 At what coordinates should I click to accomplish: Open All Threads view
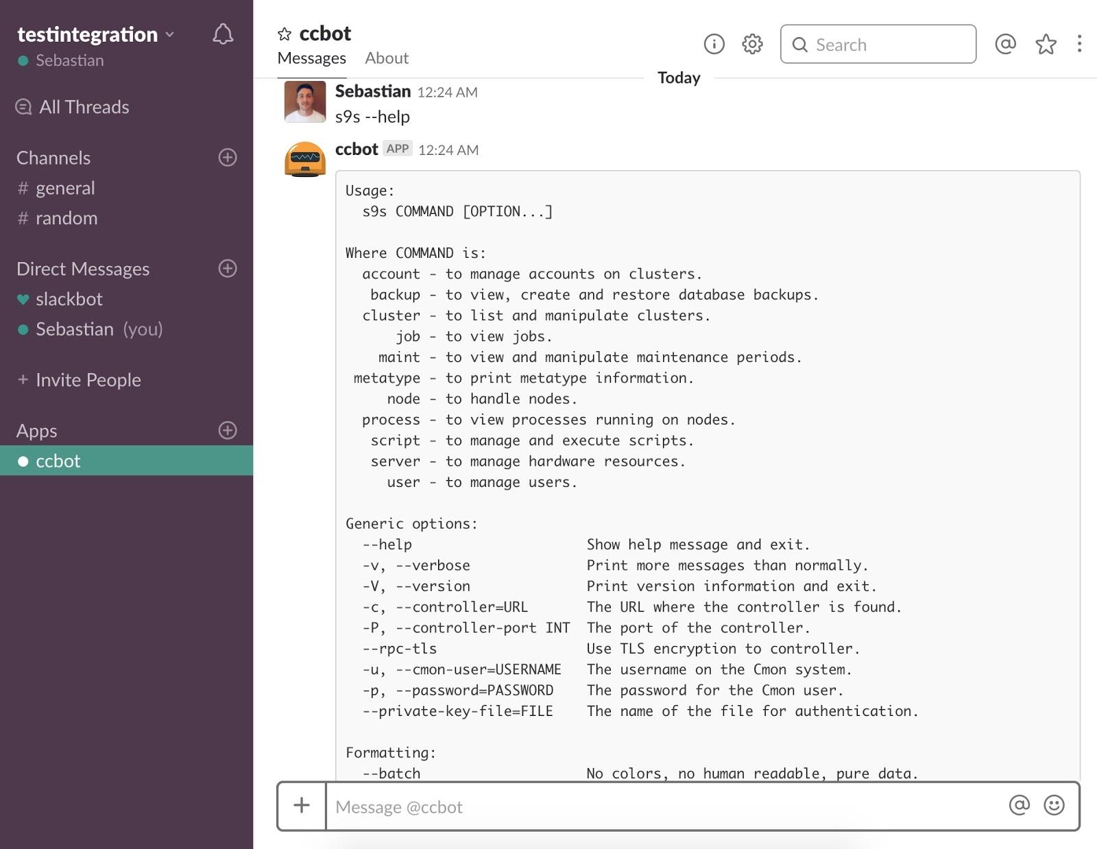tap(84, 107)
